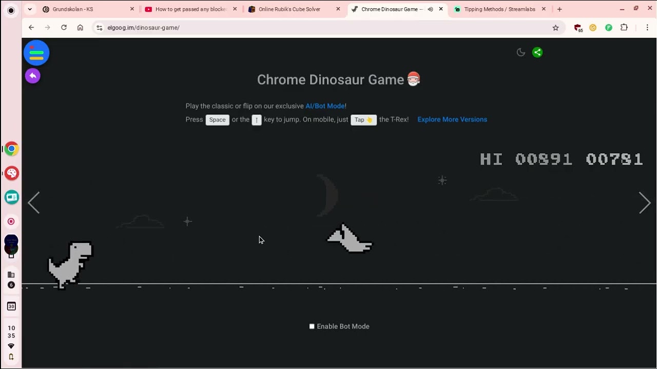Click the browser forward arrow
The image size is (657, 369).
[x=47, y=28]
